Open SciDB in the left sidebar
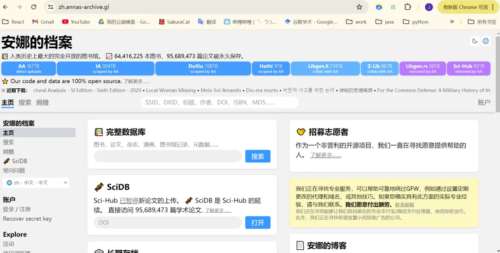This screenshot has width=500, height=253. pyautogui.click(x=15, y=161)
